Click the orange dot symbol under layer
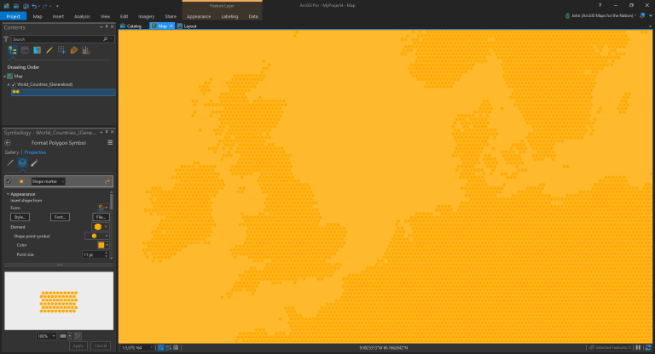This screenshot has height=354, width=655. tap(16, 92)
